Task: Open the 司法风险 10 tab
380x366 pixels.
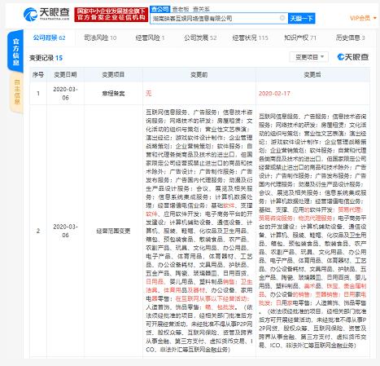Action: (100, 37)
